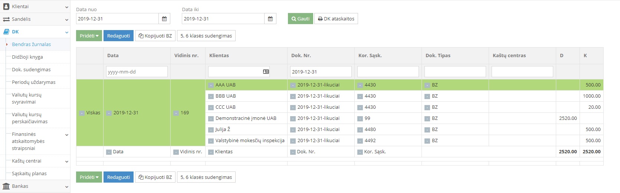The height and width of the screenshot is (193, 620).
Task: Collapse the 169 internal number group
Action: pos(176,113)
